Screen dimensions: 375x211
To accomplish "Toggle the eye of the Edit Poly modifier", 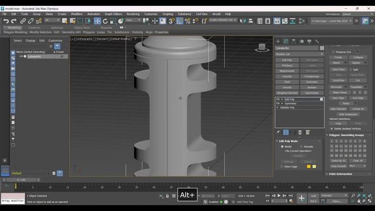I will point(278,99).
